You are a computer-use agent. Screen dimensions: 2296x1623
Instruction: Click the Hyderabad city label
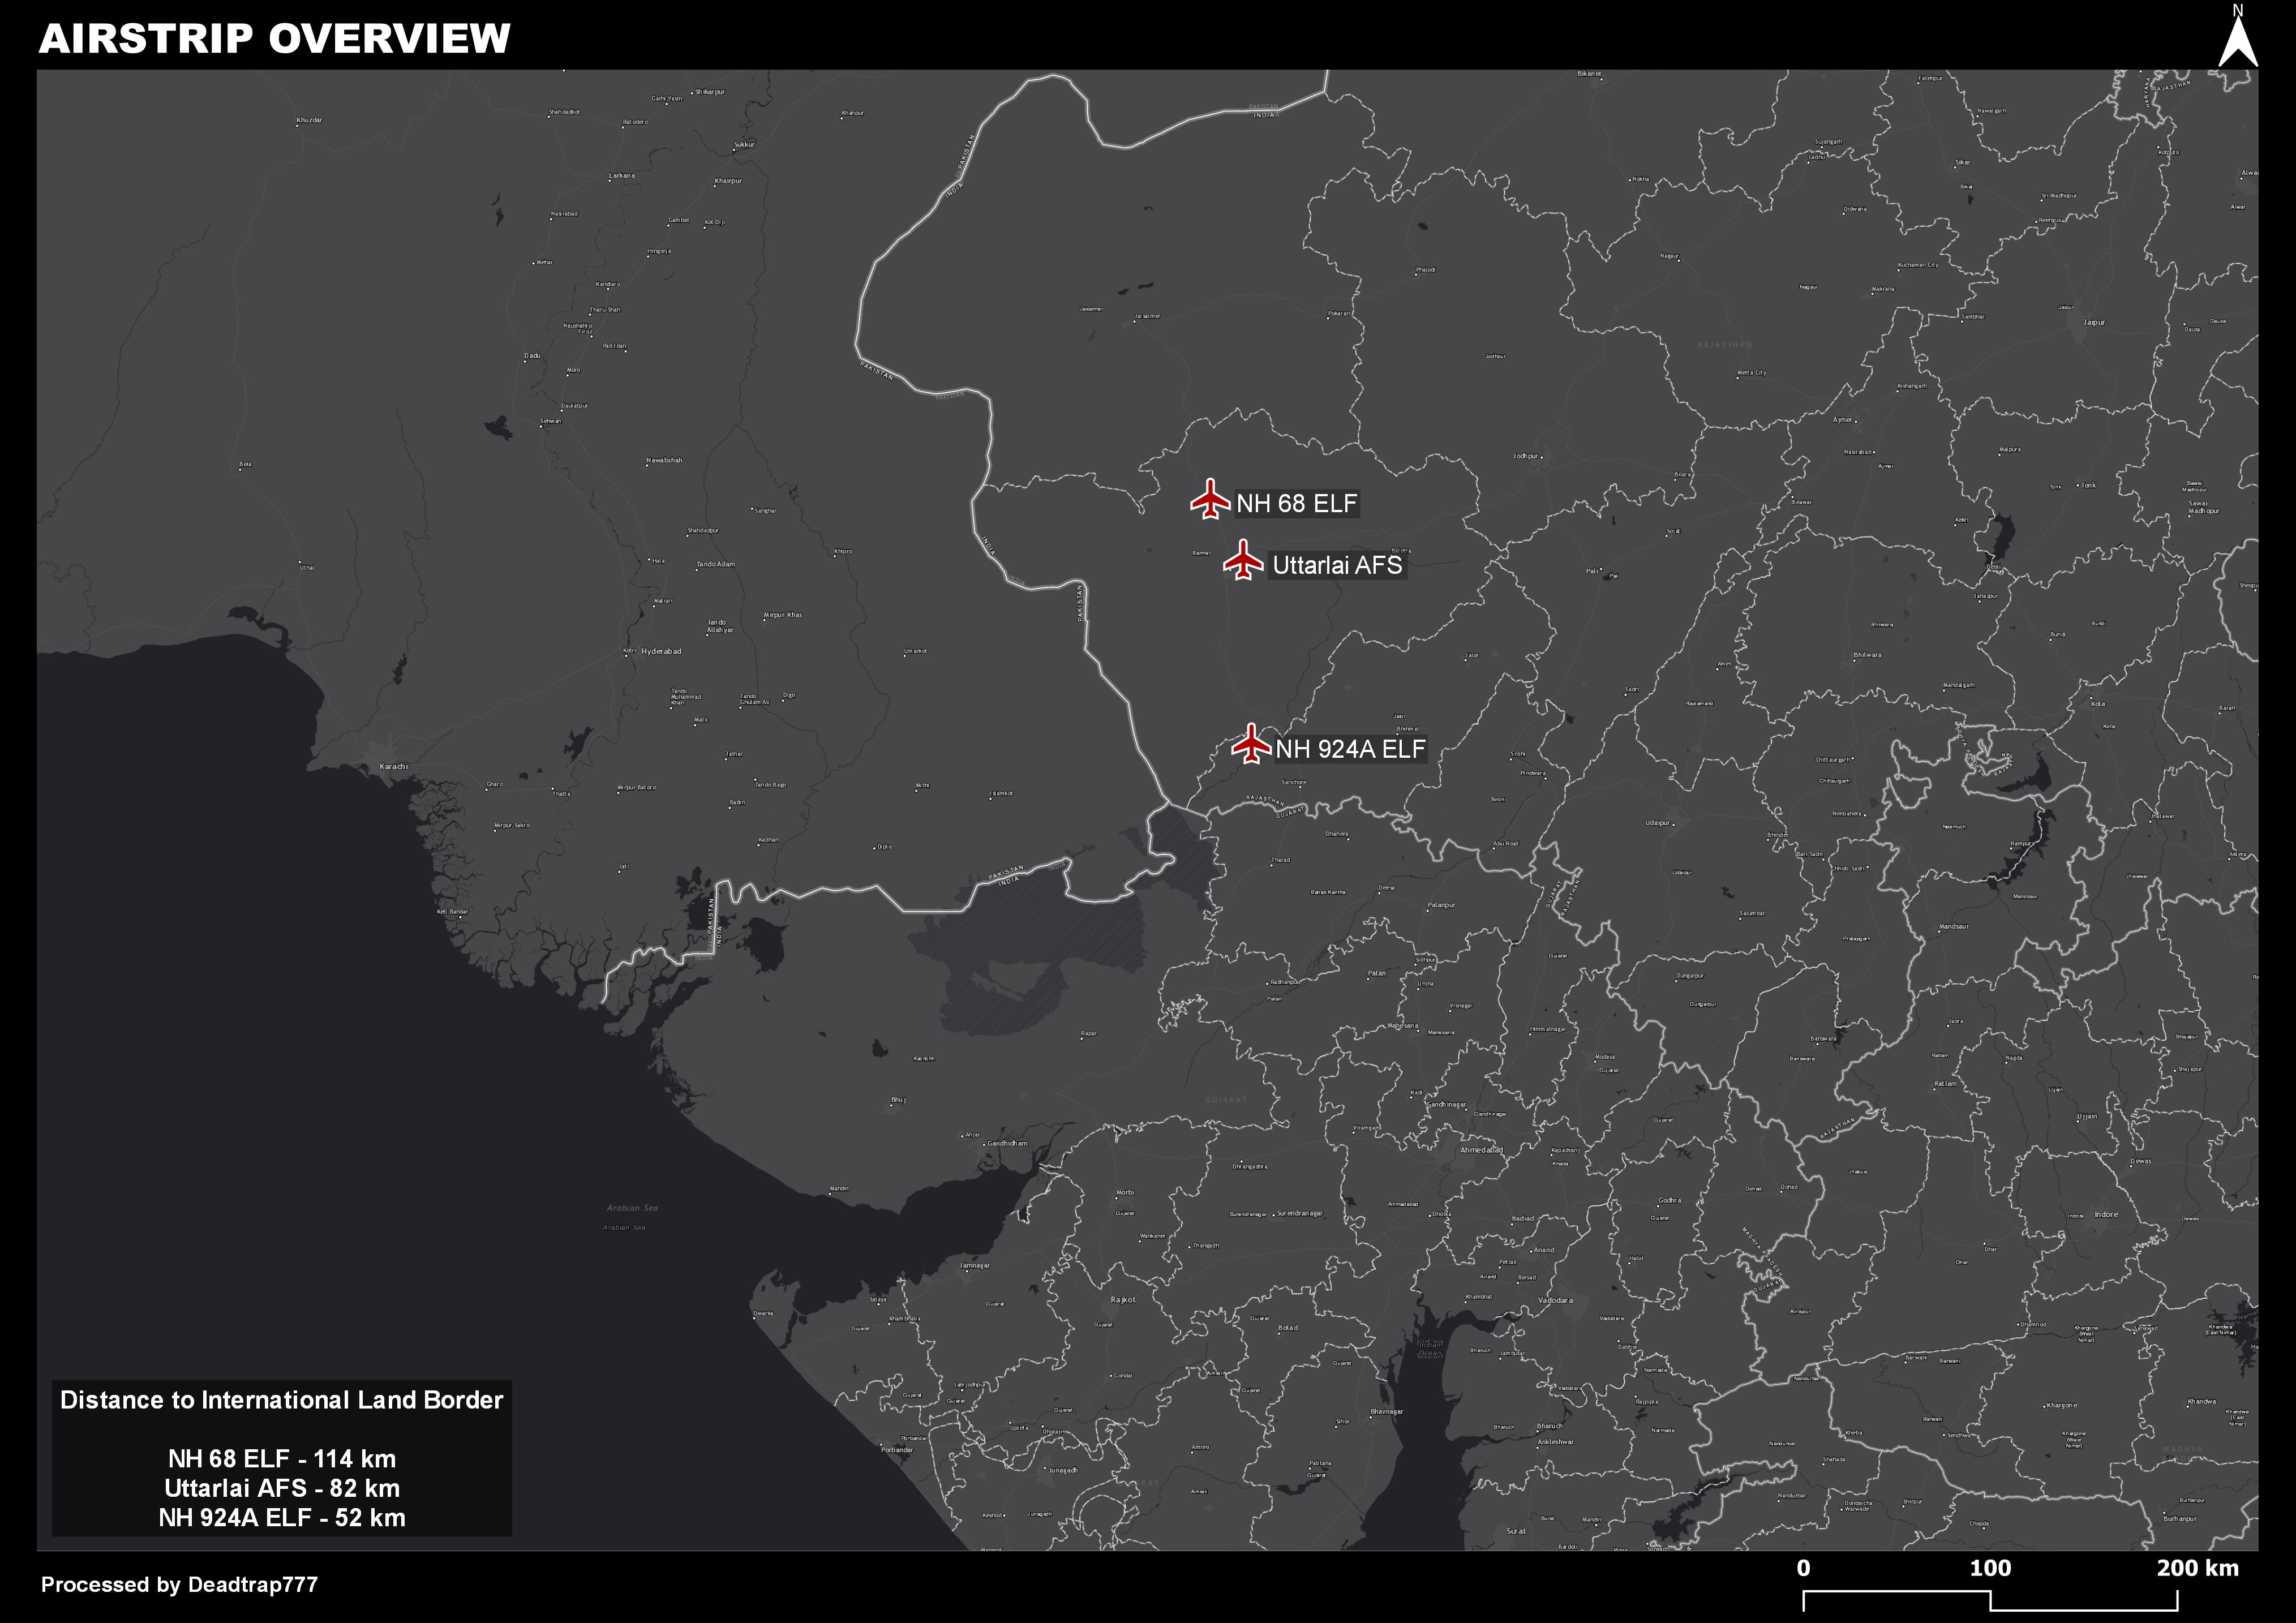point(661,651)
